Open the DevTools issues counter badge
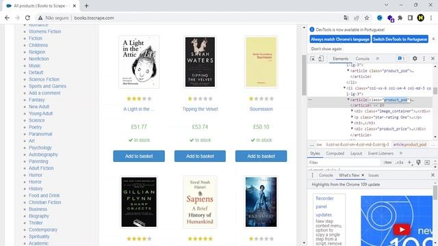This screenshot has width=438, height=246. pyautogui.click(x=401, y=58)
